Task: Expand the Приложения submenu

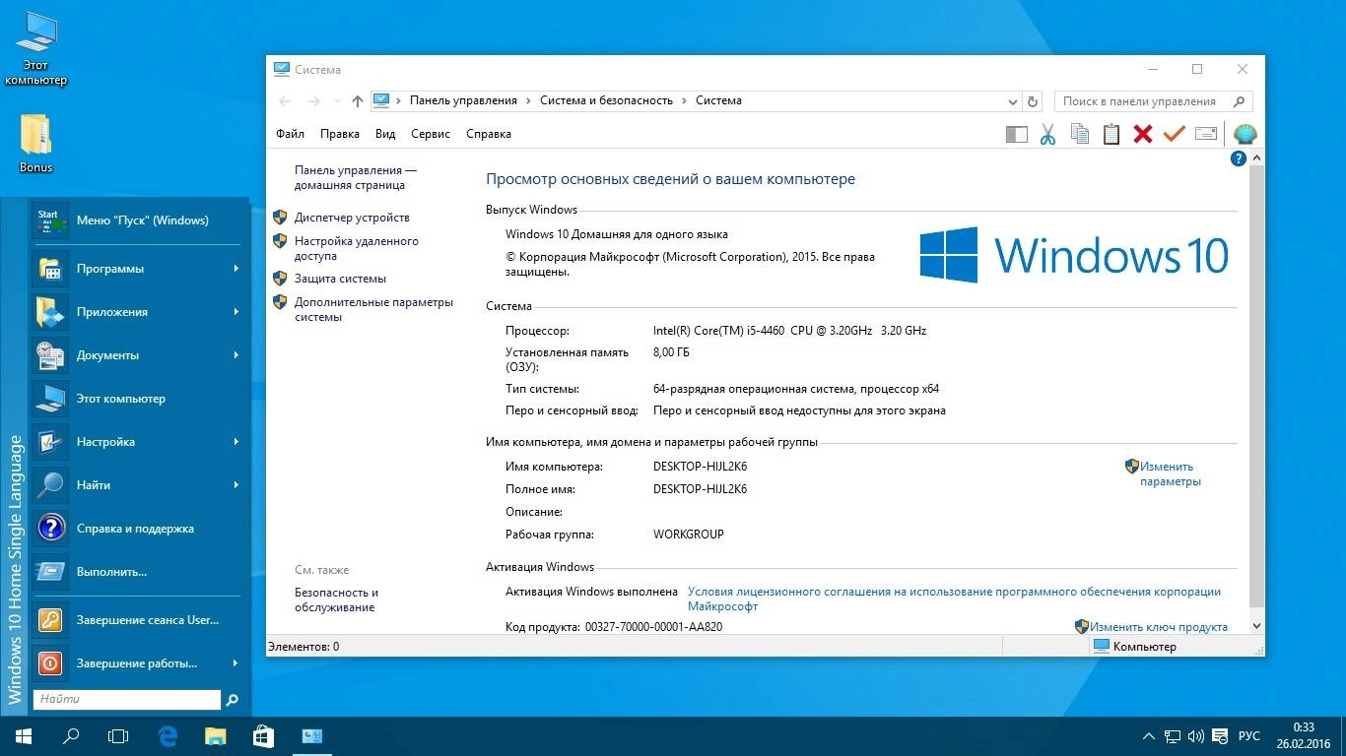Action: (x=236, y=312)
